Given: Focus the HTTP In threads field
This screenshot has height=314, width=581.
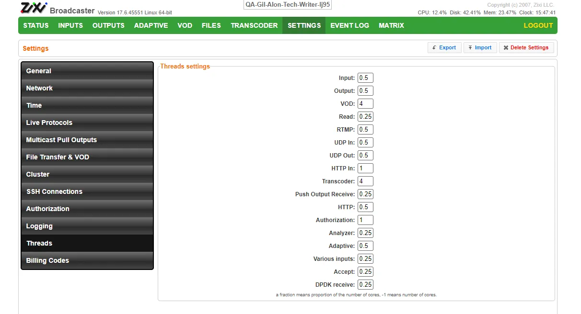Looking at the screenshot, I should [365, 168].
